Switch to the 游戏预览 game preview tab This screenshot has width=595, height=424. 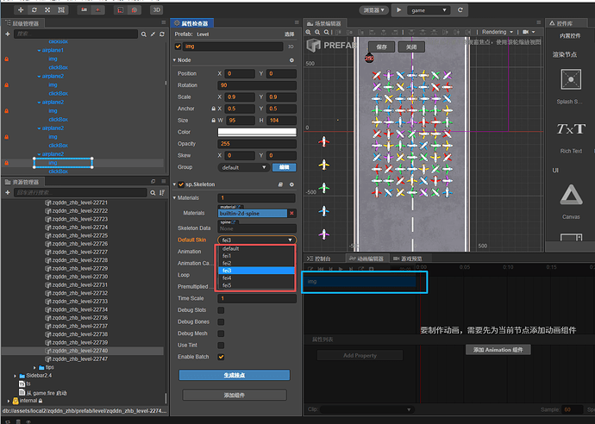407,258
